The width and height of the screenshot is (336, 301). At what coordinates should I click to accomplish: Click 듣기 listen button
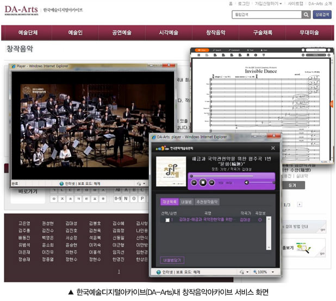click(293, 185)
